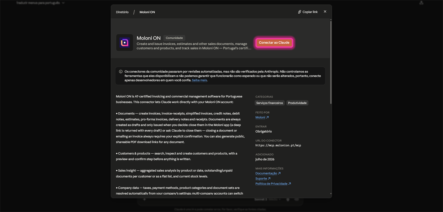
Task: Open the Moloni developer link
Action: click(x=262, y=117)
